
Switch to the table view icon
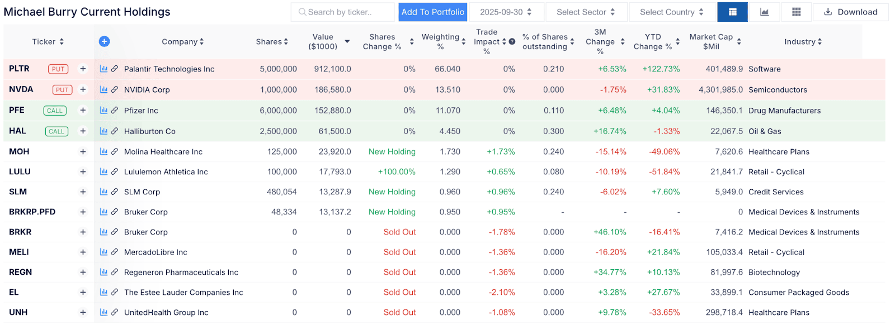click(x=732, y=12)
